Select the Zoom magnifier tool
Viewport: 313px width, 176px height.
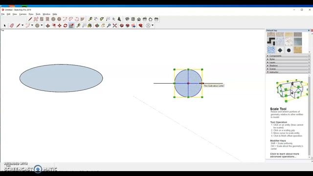109,25
